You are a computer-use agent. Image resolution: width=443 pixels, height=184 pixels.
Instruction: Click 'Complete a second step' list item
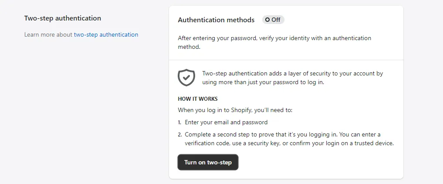click(x=286, y=139)
